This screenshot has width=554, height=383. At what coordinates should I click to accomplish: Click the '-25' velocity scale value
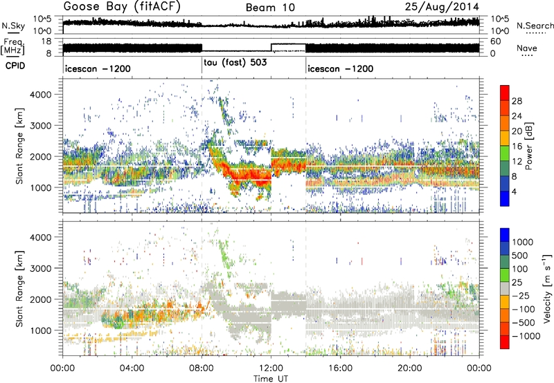[521, 296]
